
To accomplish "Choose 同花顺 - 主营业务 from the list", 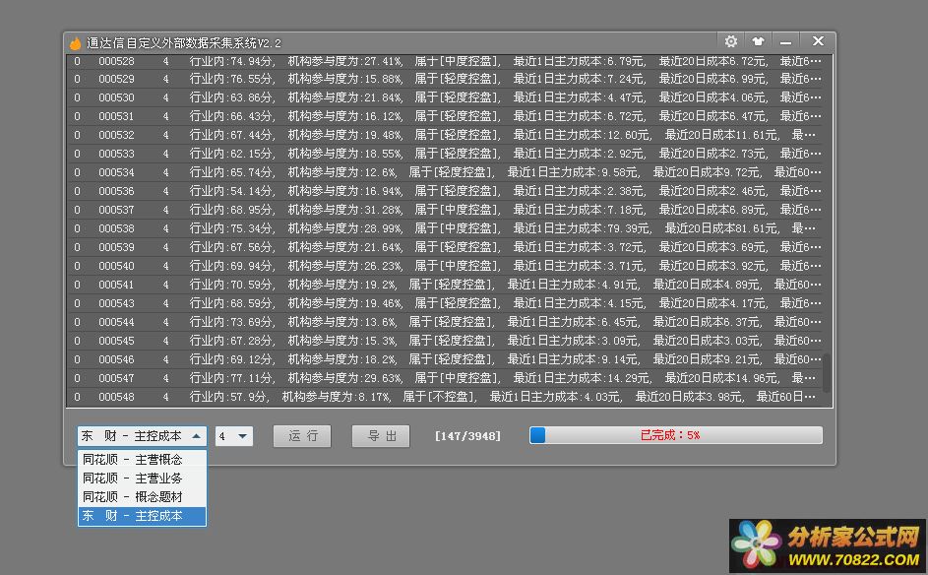I will coord(142,479).
